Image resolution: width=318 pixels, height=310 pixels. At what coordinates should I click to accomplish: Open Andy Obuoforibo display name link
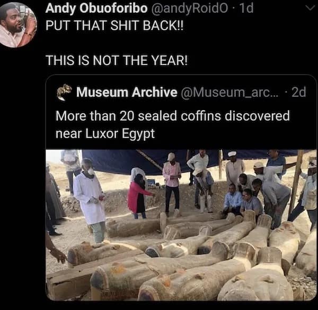click(96, 8)
